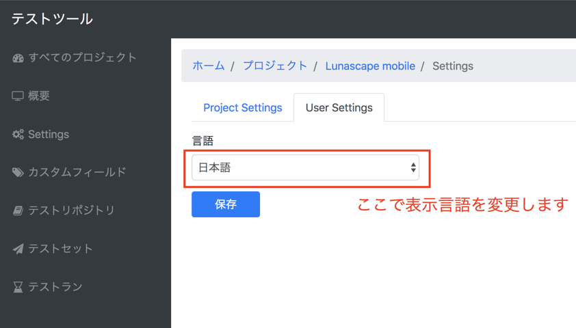Image resolution: width=576 pixels, height=328 pixels.
Task: Click the ホーム breadcrumb link
Action: 208,66
